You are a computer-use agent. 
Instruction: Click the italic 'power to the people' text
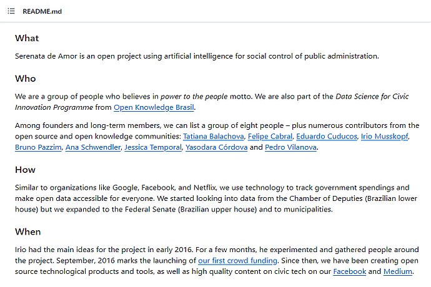coord(194,97)
